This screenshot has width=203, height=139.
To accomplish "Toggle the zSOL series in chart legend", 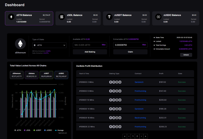I will coord(27,130).
